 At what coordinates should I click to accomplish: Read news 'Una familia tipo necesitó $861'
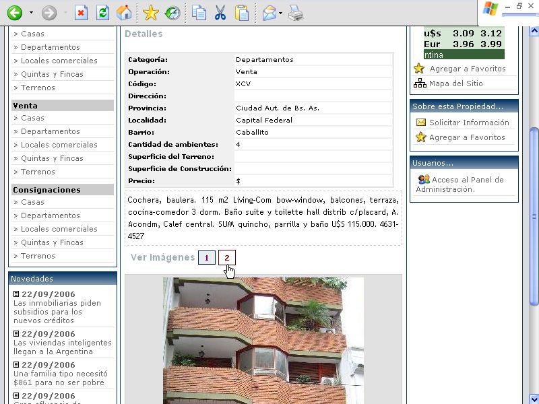click(x=61, y=378)
